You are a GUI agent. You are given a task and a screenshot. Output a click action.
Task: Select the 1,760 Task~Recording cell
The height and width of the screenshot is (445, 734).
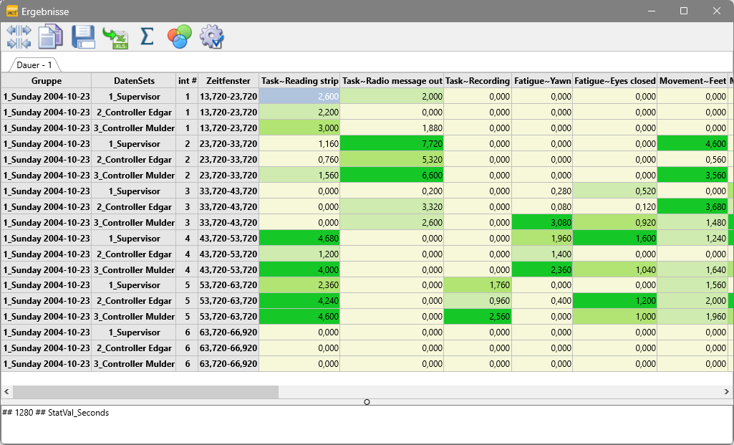click(x=478, y=284)
